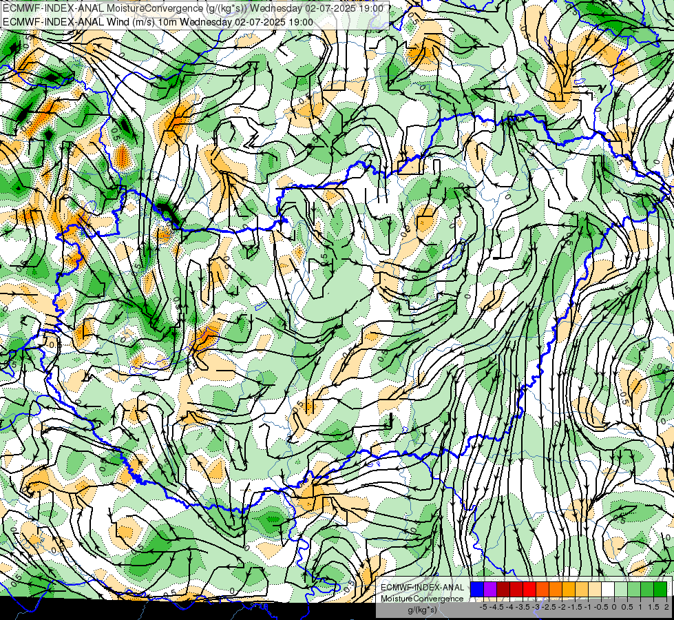Click the final 2 tick label on the legend
The width and height of the screenshot is (674, 620).
click(x=666, y=607)
